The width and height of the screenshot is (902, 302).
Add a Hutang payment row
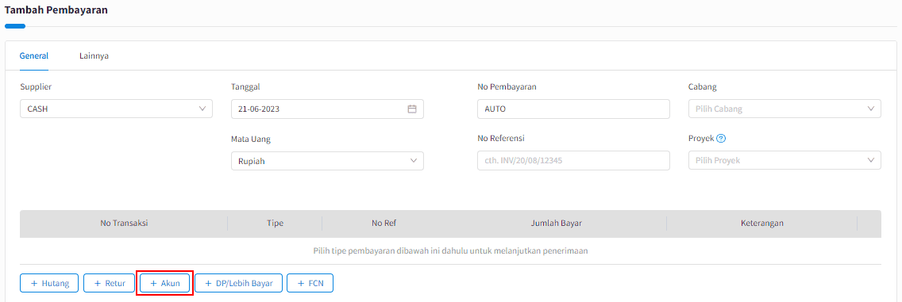pyautogui.click(x=49, y=283)
